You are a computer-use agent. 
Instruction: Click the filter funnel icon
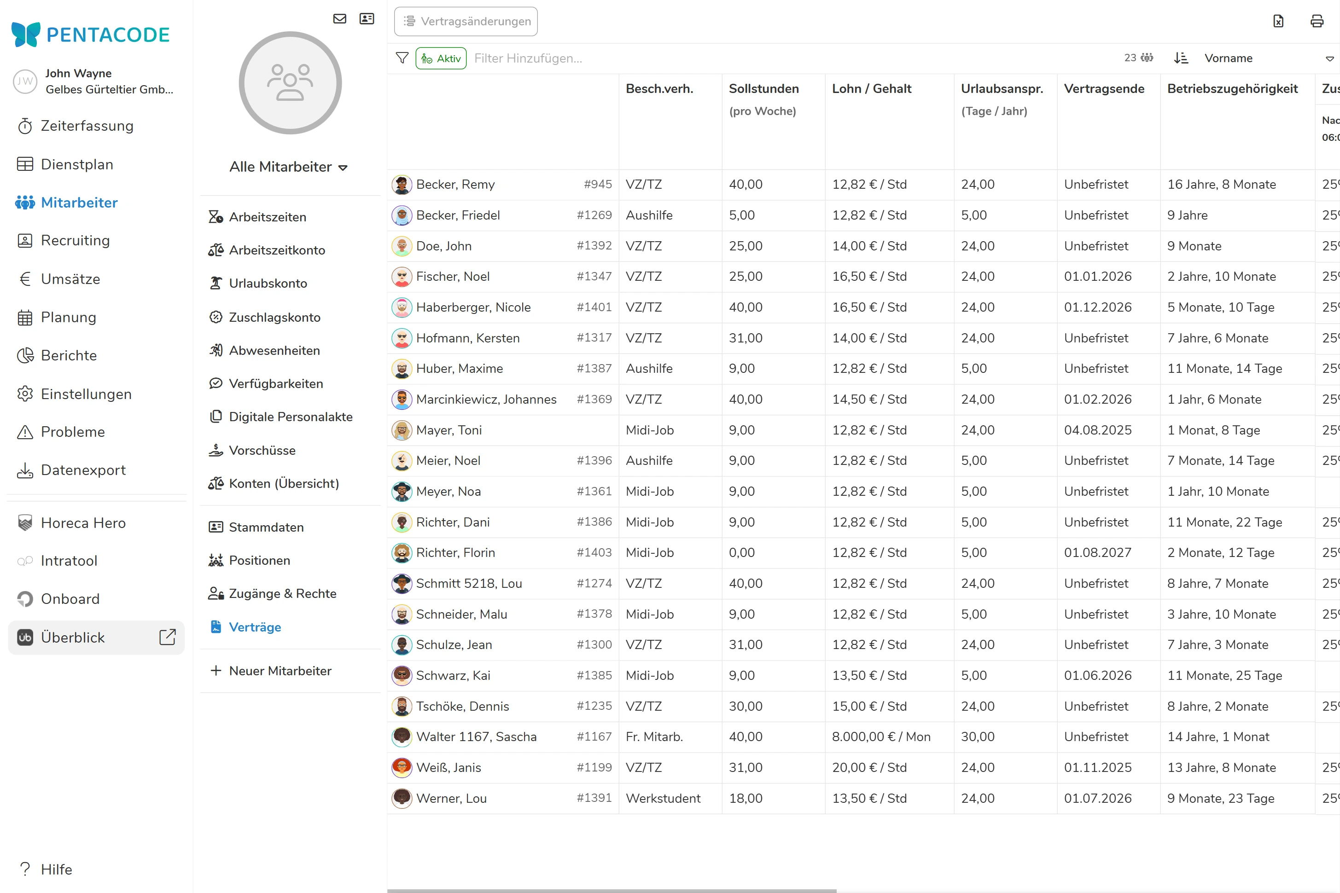402,58
